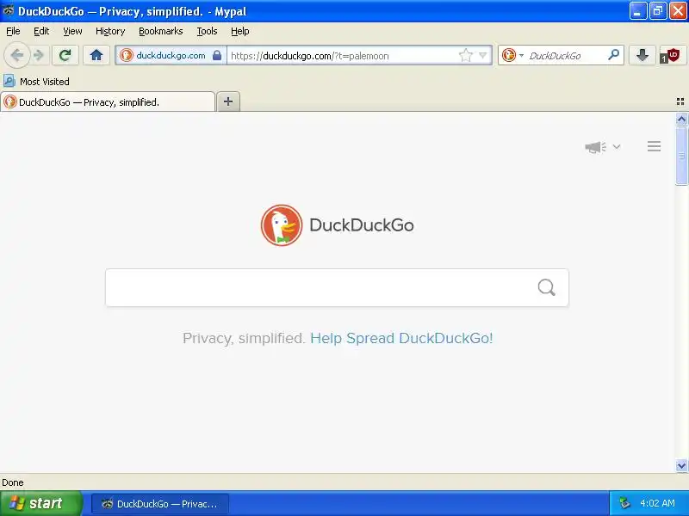Select the DuckDuckGo — Privacy, simplified tab
689x516 pixels.
pyautogui.click(x=108, y=102)
